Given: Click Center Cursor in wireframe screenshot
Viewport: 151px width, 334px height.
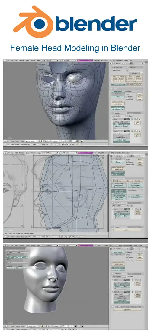Looking at the screenshot, I should [118, 104].
